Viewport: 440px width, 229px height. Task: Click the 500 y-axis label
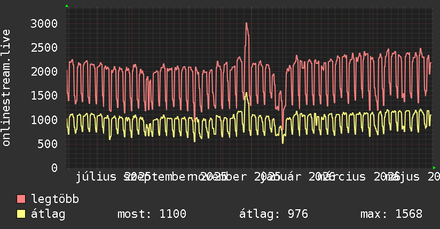pyautogui.click(x=48, y=144)
